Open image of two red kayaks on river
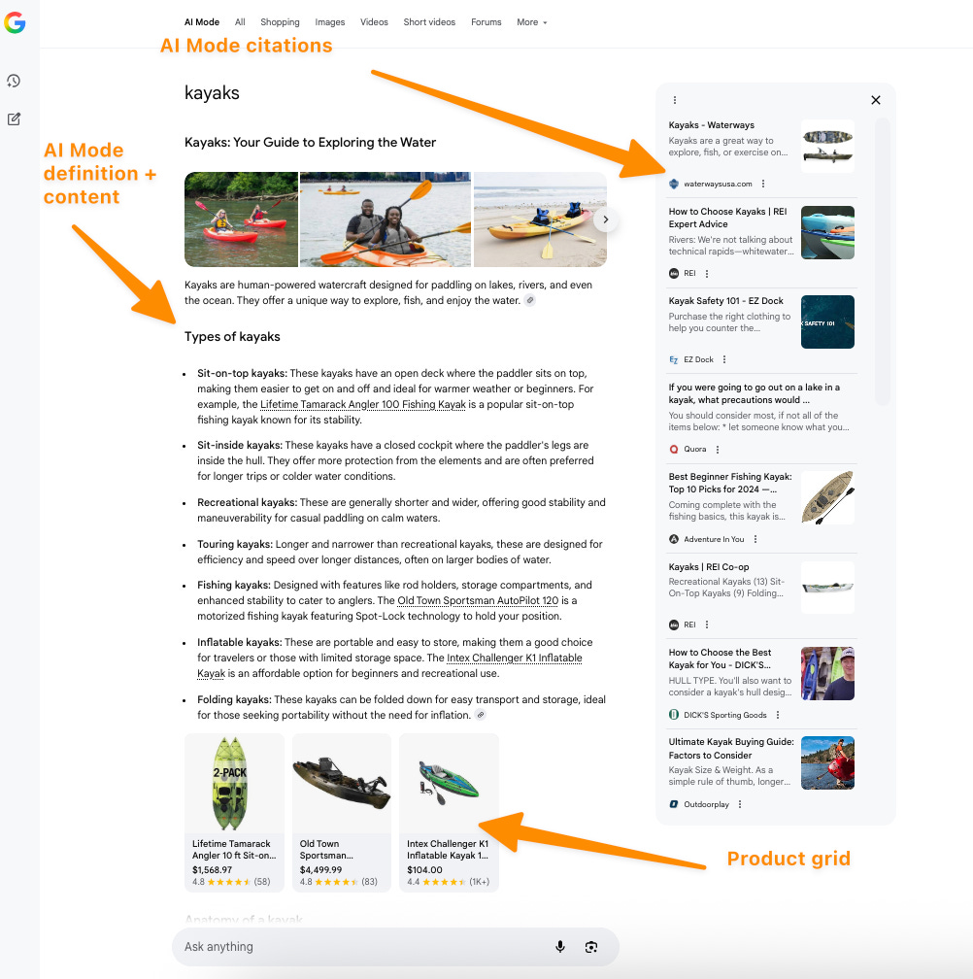 241,219
